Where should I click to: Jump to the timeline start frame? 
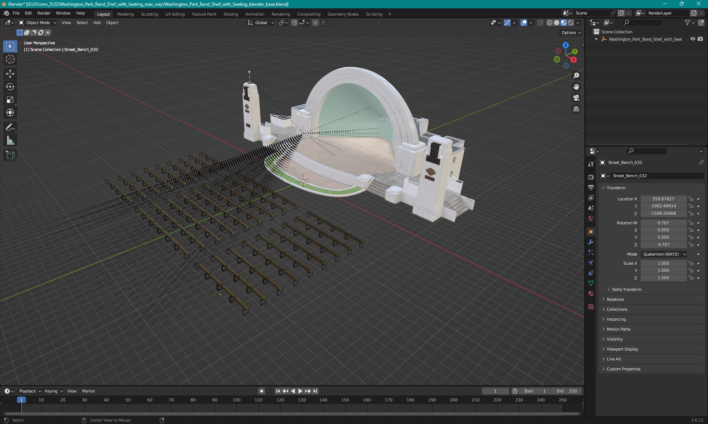[x=278, y=391]
